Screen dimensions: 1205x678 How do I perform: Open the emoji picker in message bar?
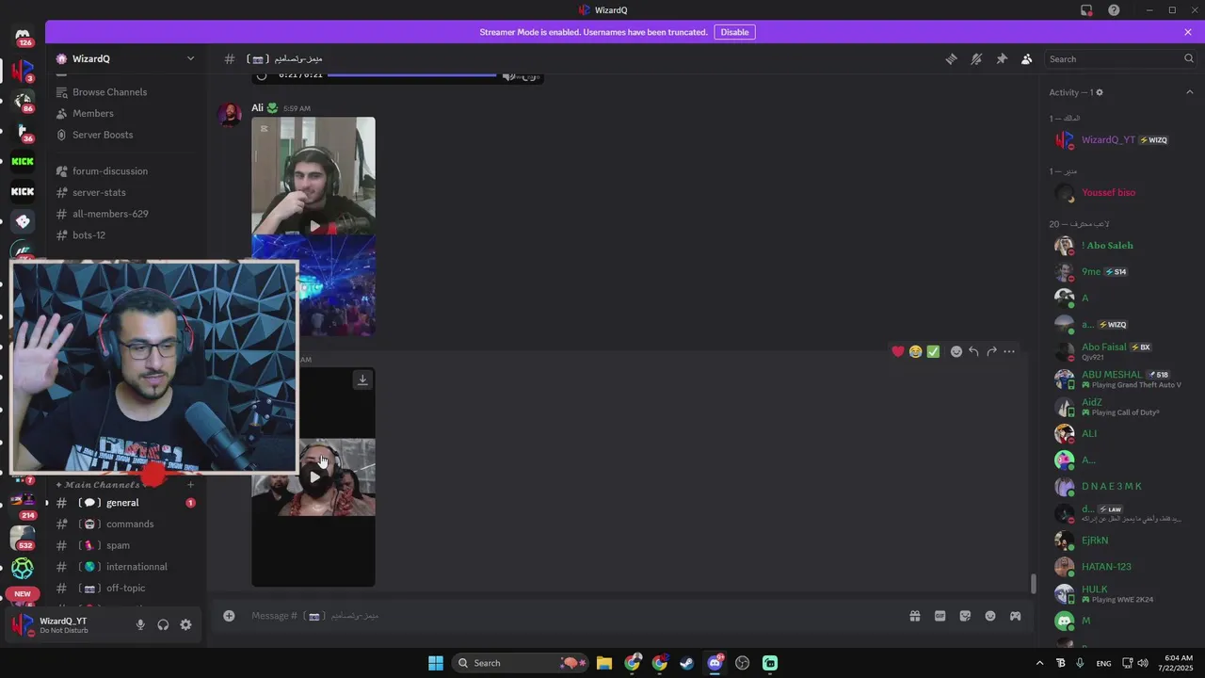990,616
